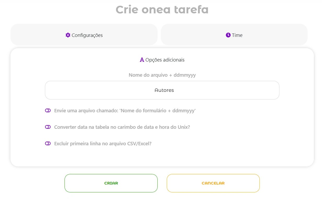This screenshot has height=201, width=322.
Task: Toggle the Unix timestamp conversion switch
Action: pyautogui.click(x=48, y=127)
